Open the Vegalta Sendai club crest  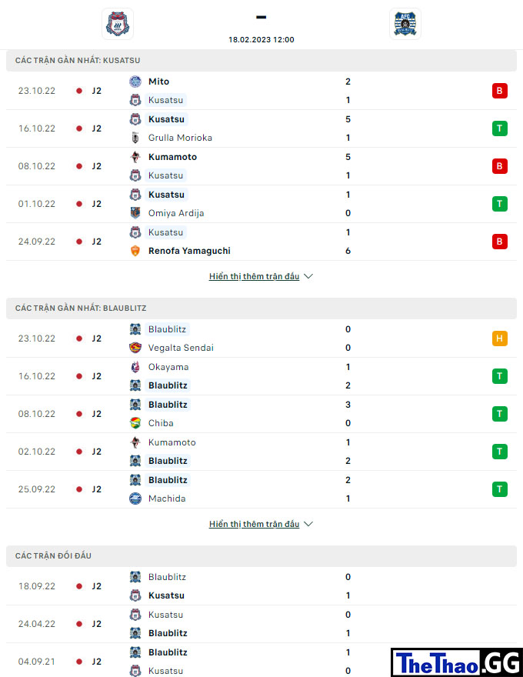click(135, 348)
